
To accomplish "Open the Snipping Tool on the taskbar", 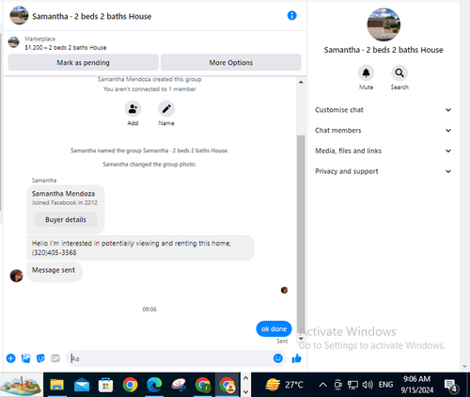I will click(x=179, y=385).
